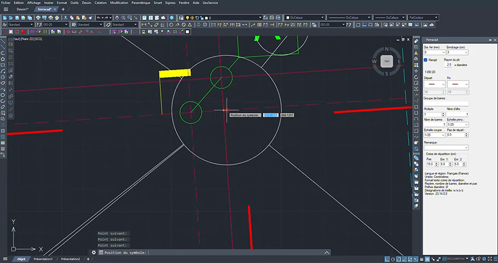This screenshot has height=263, width=498.
Task: Click the eraser icon atop right vertical toolbar
Action: point(416,41)
